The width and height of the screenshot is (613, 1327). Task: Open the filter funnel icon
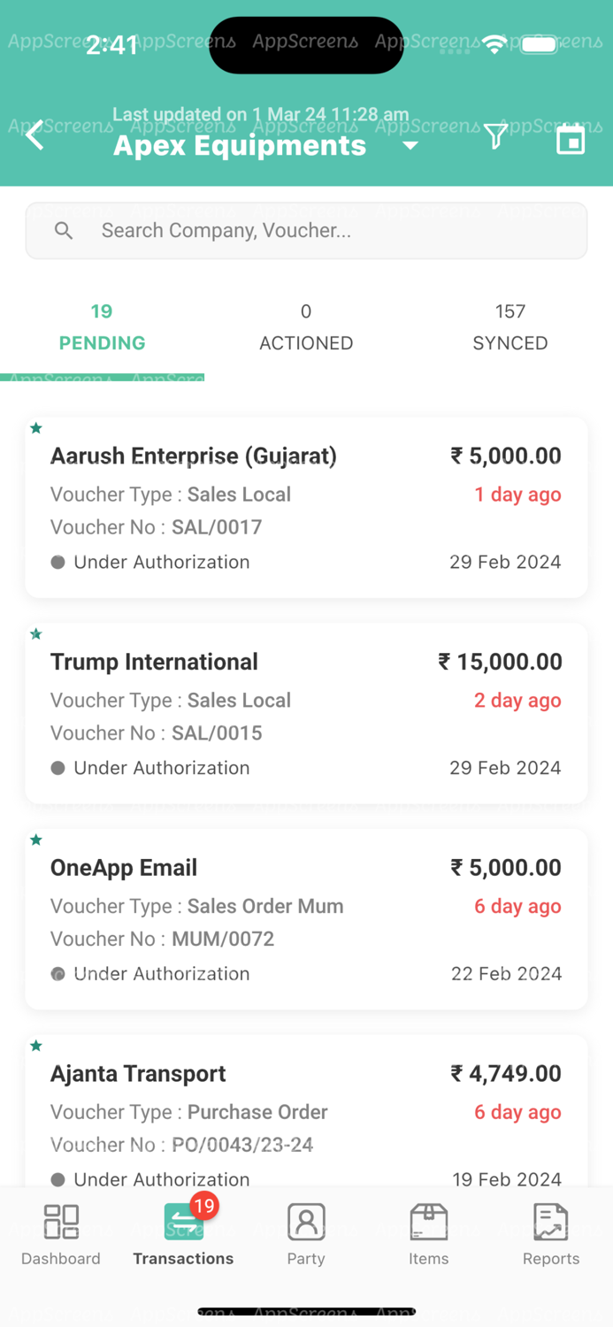point(495,136)
